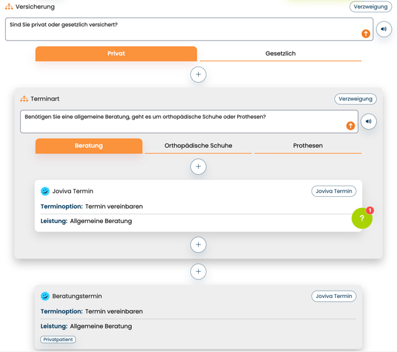
Task: Click the Privatpatient tag
Action: [58, 340]
